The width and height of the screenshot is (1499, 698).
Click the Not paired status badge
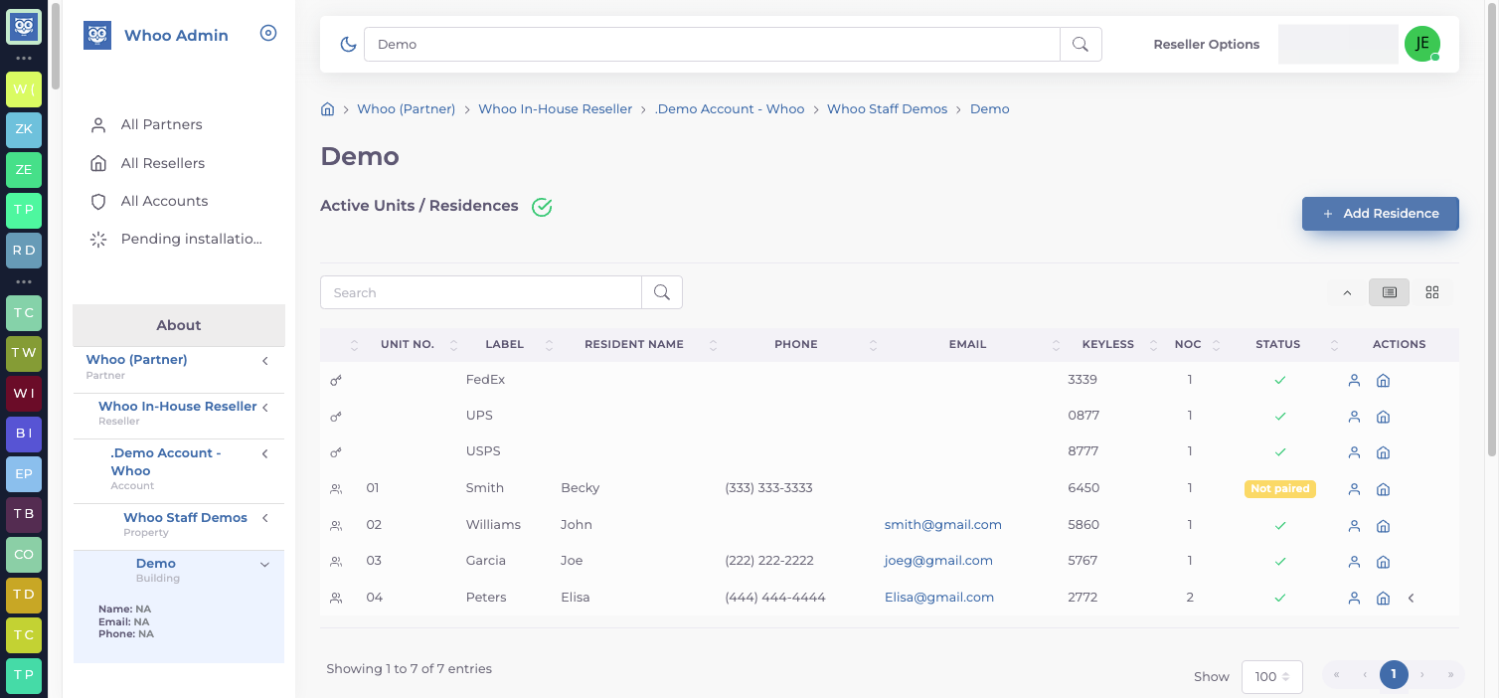pyautogui.click(x=1279, y=488)
